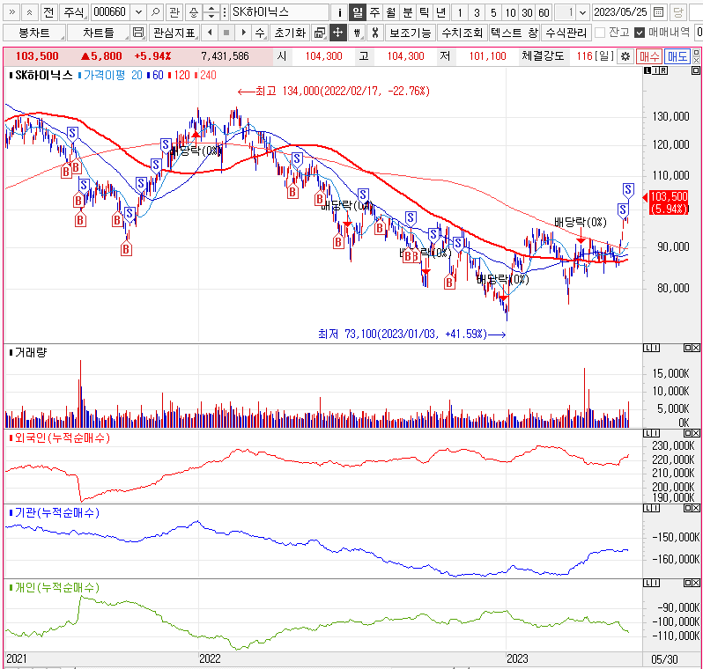Select the 년 yearly period tab

click(441, 12)
